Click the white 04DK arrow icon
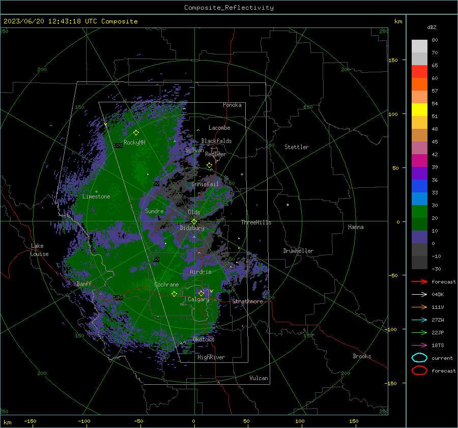This screenshot has height=428, width=458. tap(419, 294)
